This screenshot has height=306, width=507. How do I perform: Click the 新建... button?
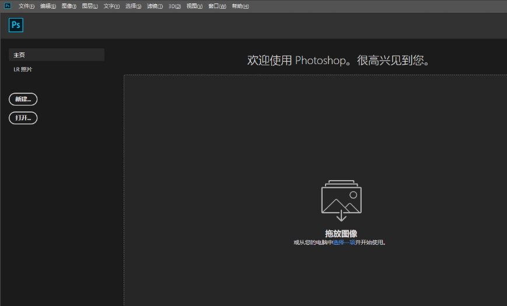(x=23, y=99)
